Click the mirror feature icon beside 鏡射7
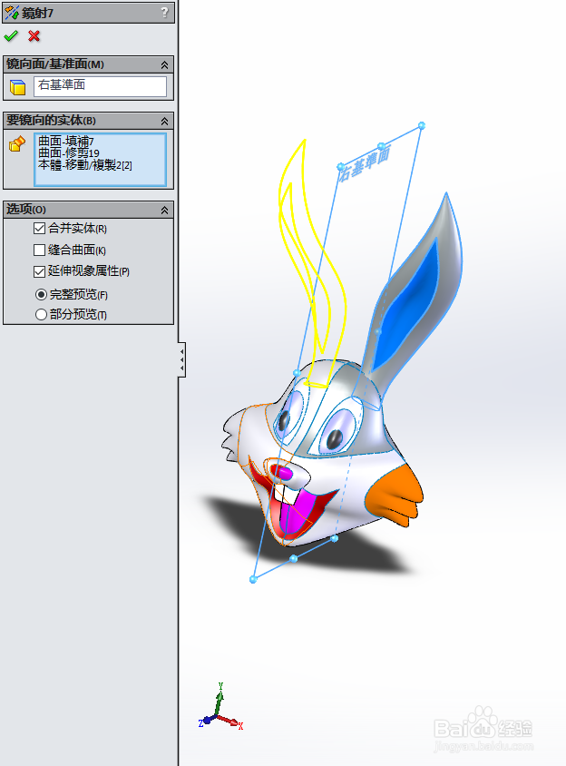566x766 pixels. pos(12,12)
